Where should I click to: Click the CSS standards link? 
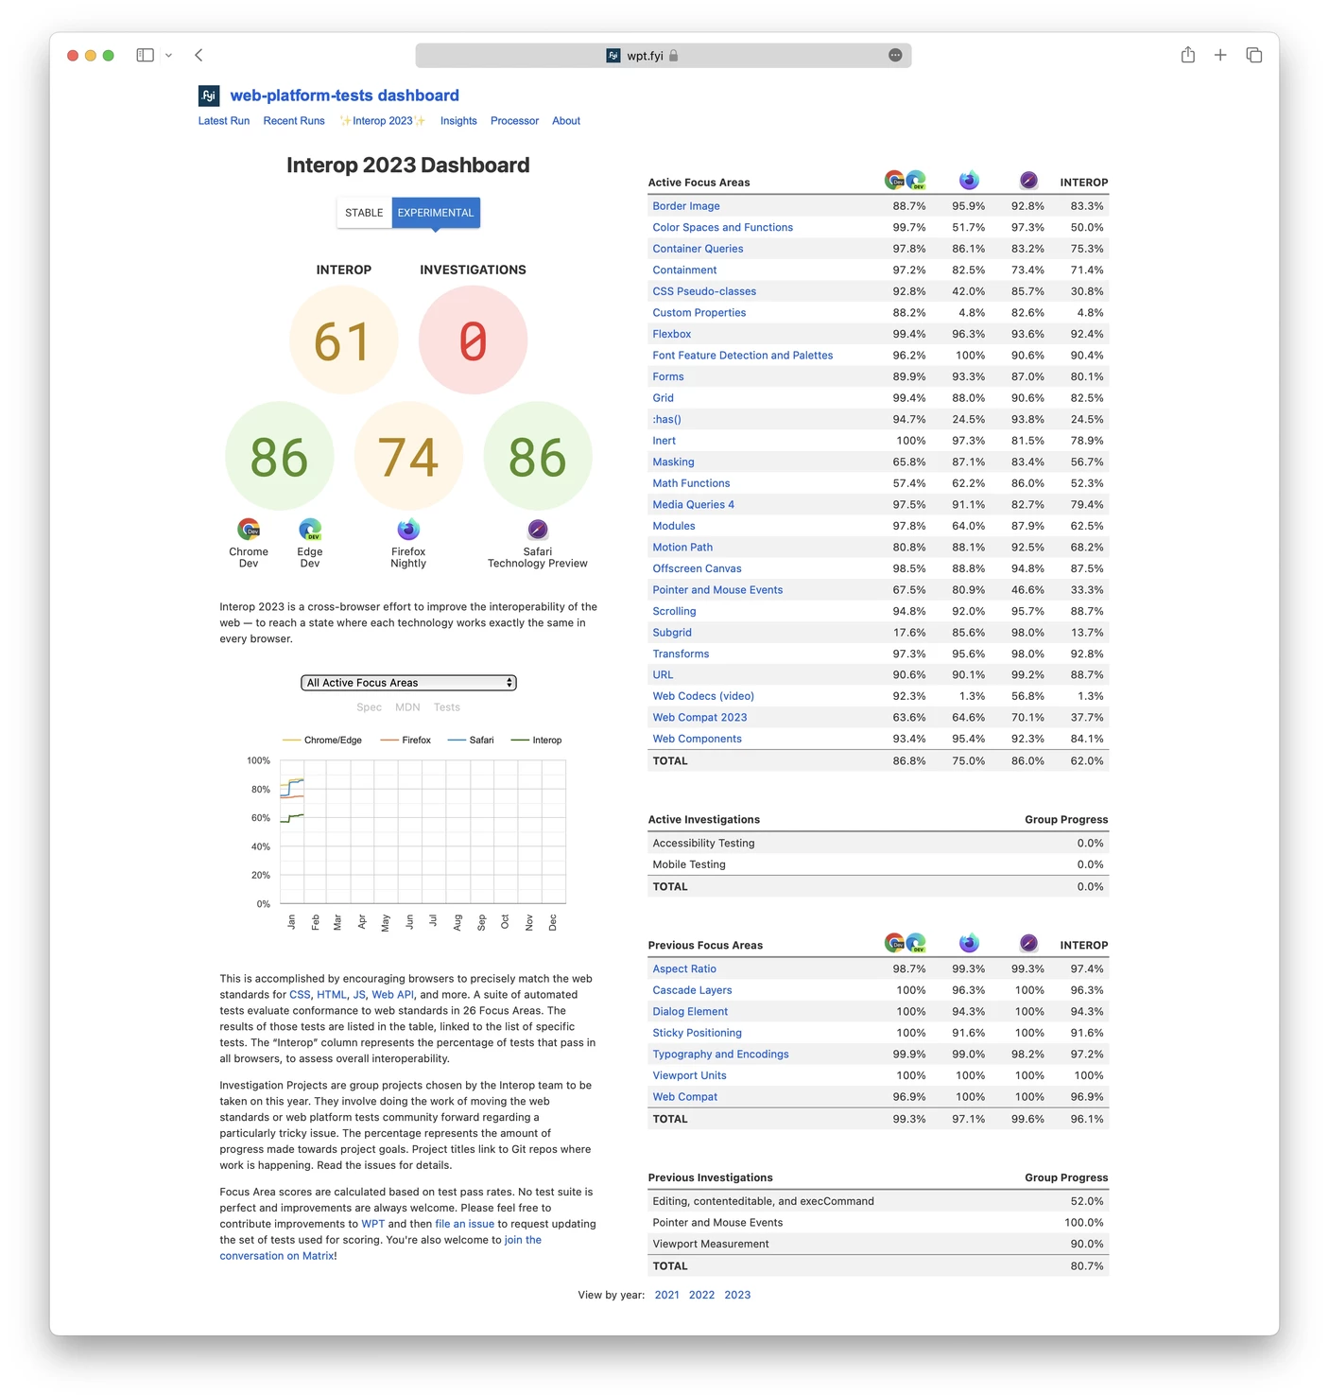300,995
